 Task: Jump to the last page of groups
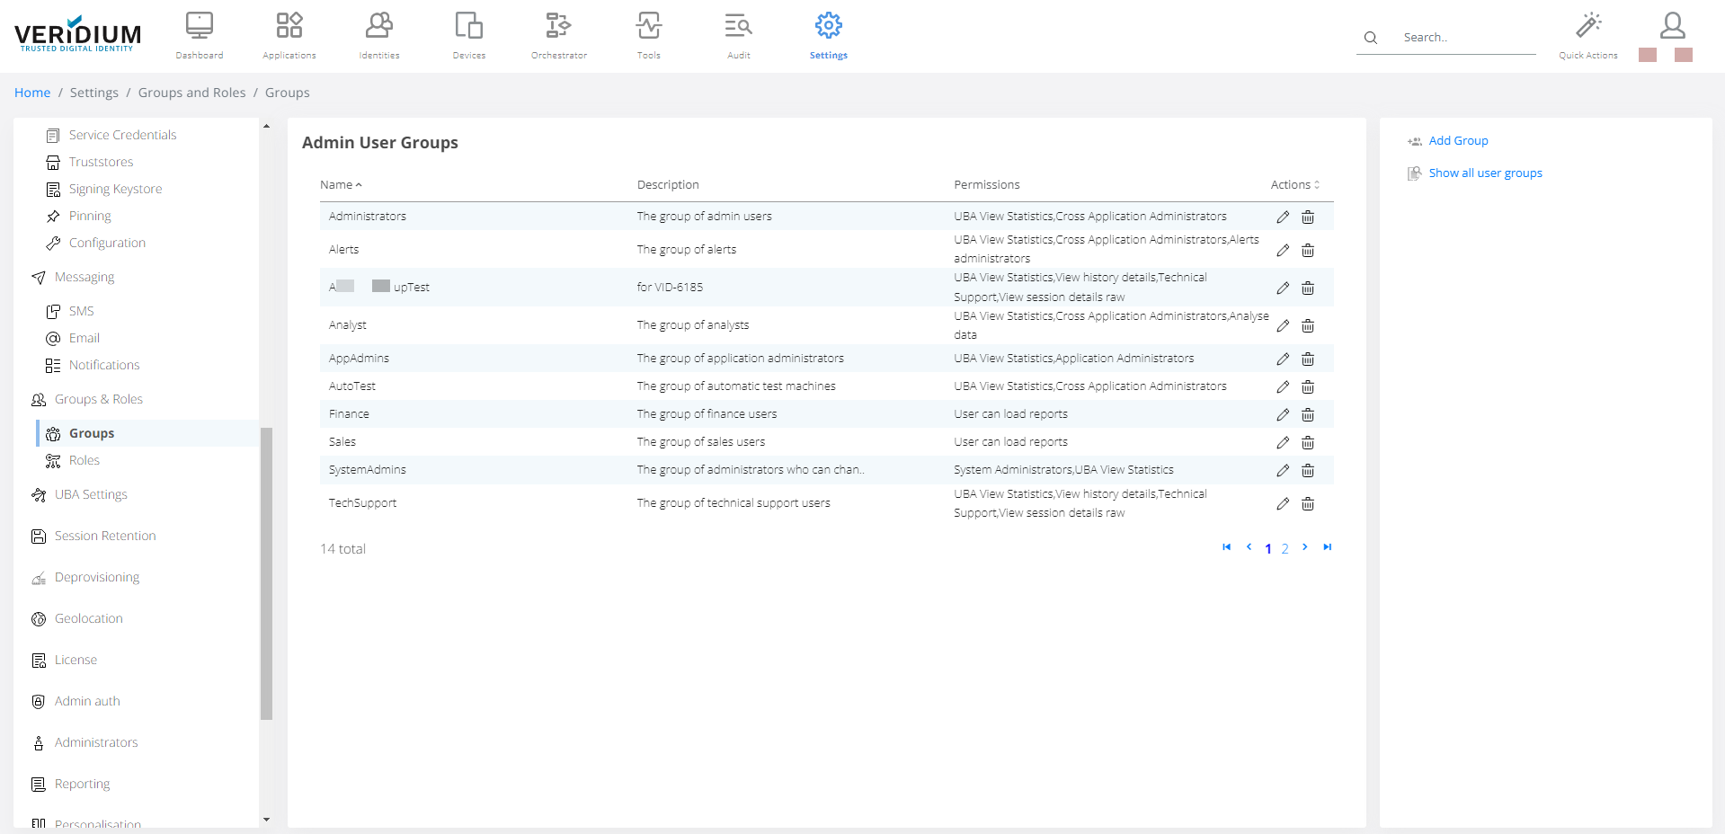[x=1327, y=547]
